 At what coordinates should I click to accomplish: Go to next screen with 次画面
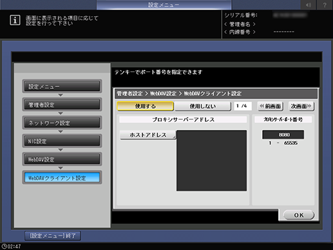[x=301, y=106]
